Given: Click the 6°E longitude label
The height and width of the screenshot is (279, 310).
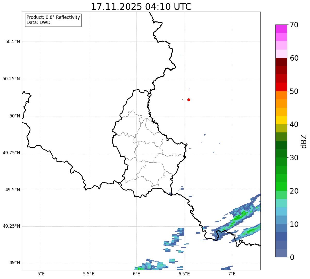Looking at the screenshot, I should [x=136, y=274].
